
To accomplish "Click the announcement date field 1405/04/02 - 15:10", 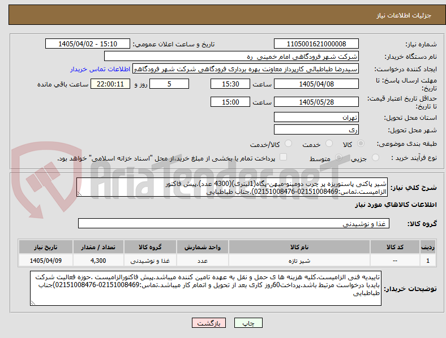I will [88, 44].
